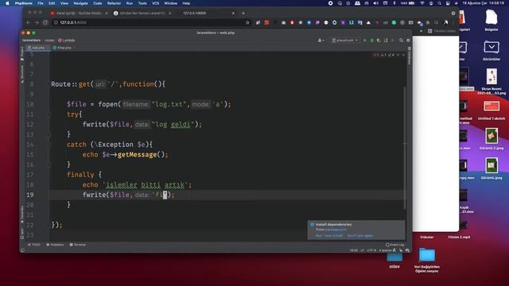The image size is (509, 286).
Task: Open the Tools menu
Action: point(142,3)
